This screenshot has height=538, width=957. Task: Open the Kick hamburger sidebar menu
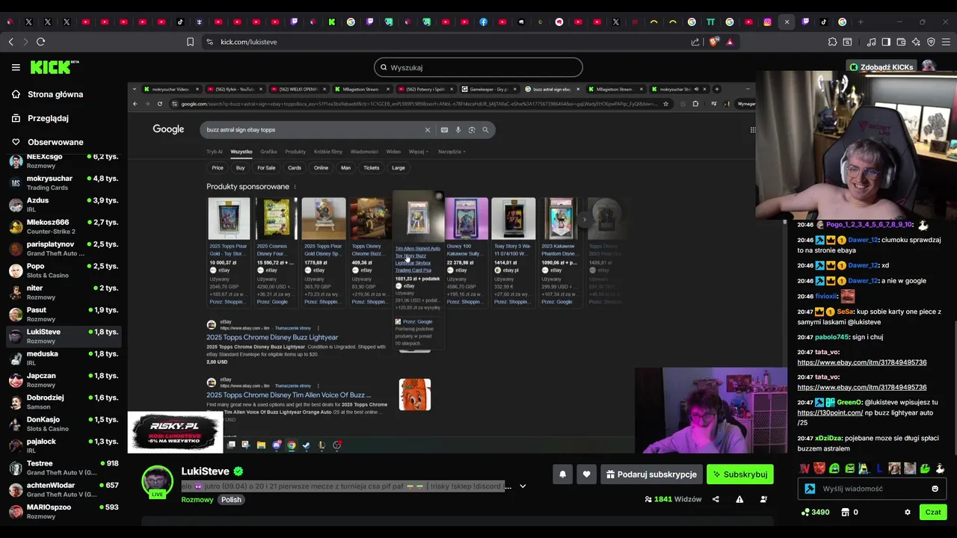pyautogui.click(x=16, y=67)
